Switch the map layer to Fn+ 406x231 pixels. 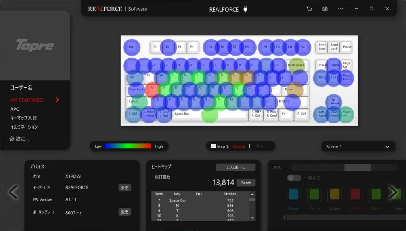tap(260, 147)
